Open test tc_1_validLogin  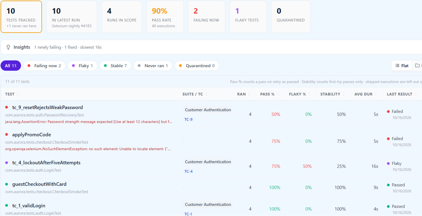point(29,206)
